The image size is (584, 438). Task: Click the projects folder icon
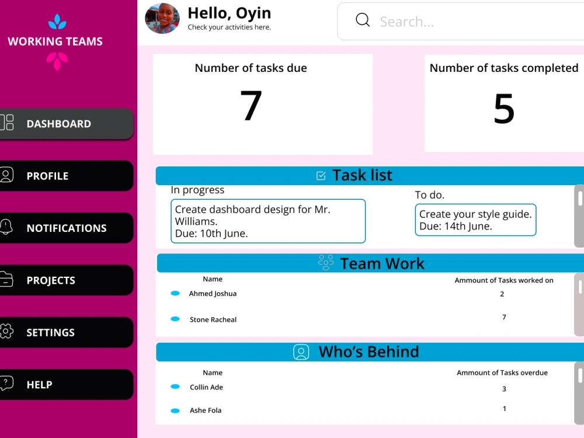tap(6, 279)
